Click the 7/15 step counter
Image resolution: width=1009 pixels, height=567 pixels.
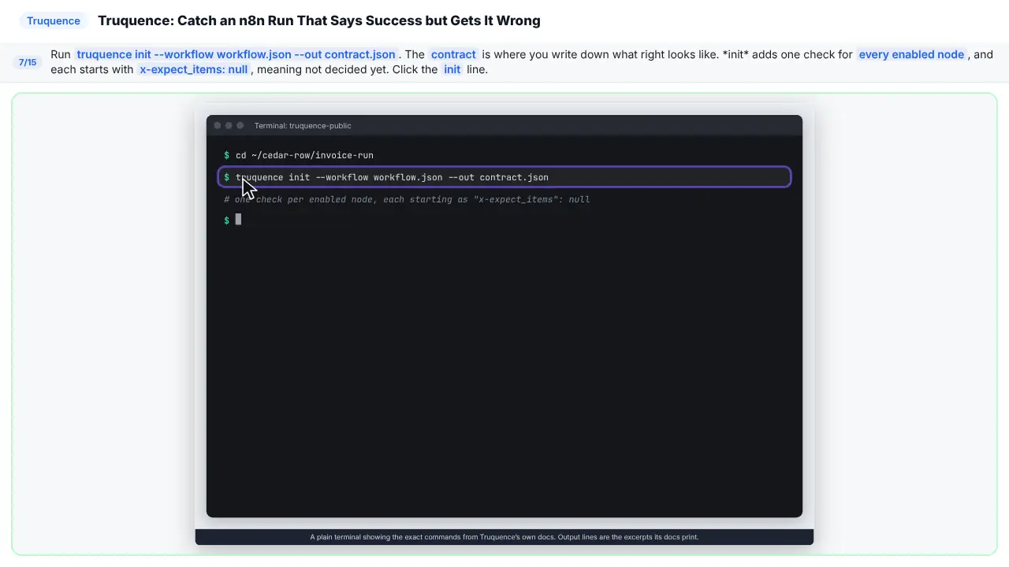(28, 62)
